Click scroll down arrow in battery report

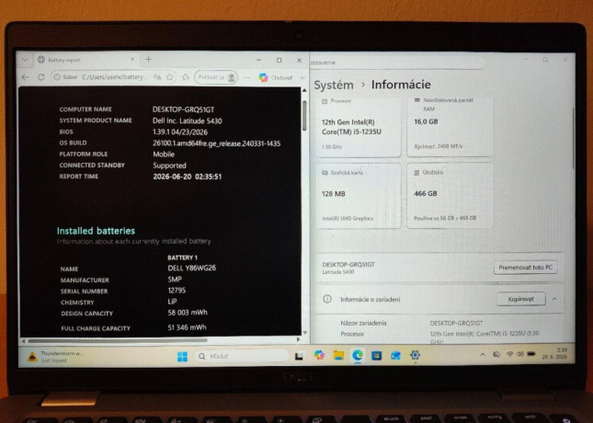[x=304, y=333]
